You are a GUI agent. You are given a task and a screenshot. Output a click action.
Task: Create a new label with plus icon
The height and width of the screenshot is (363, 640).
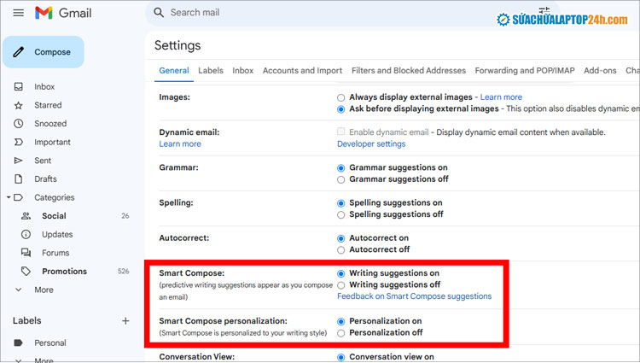pyautogui.click(x=125, y=321)
